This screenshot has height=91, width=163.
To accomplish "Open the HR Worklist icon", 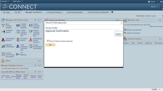I will click(18, 54).
